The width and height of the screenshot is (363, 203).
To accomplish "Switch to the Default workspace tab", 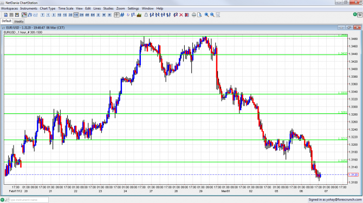I will 7,21.
